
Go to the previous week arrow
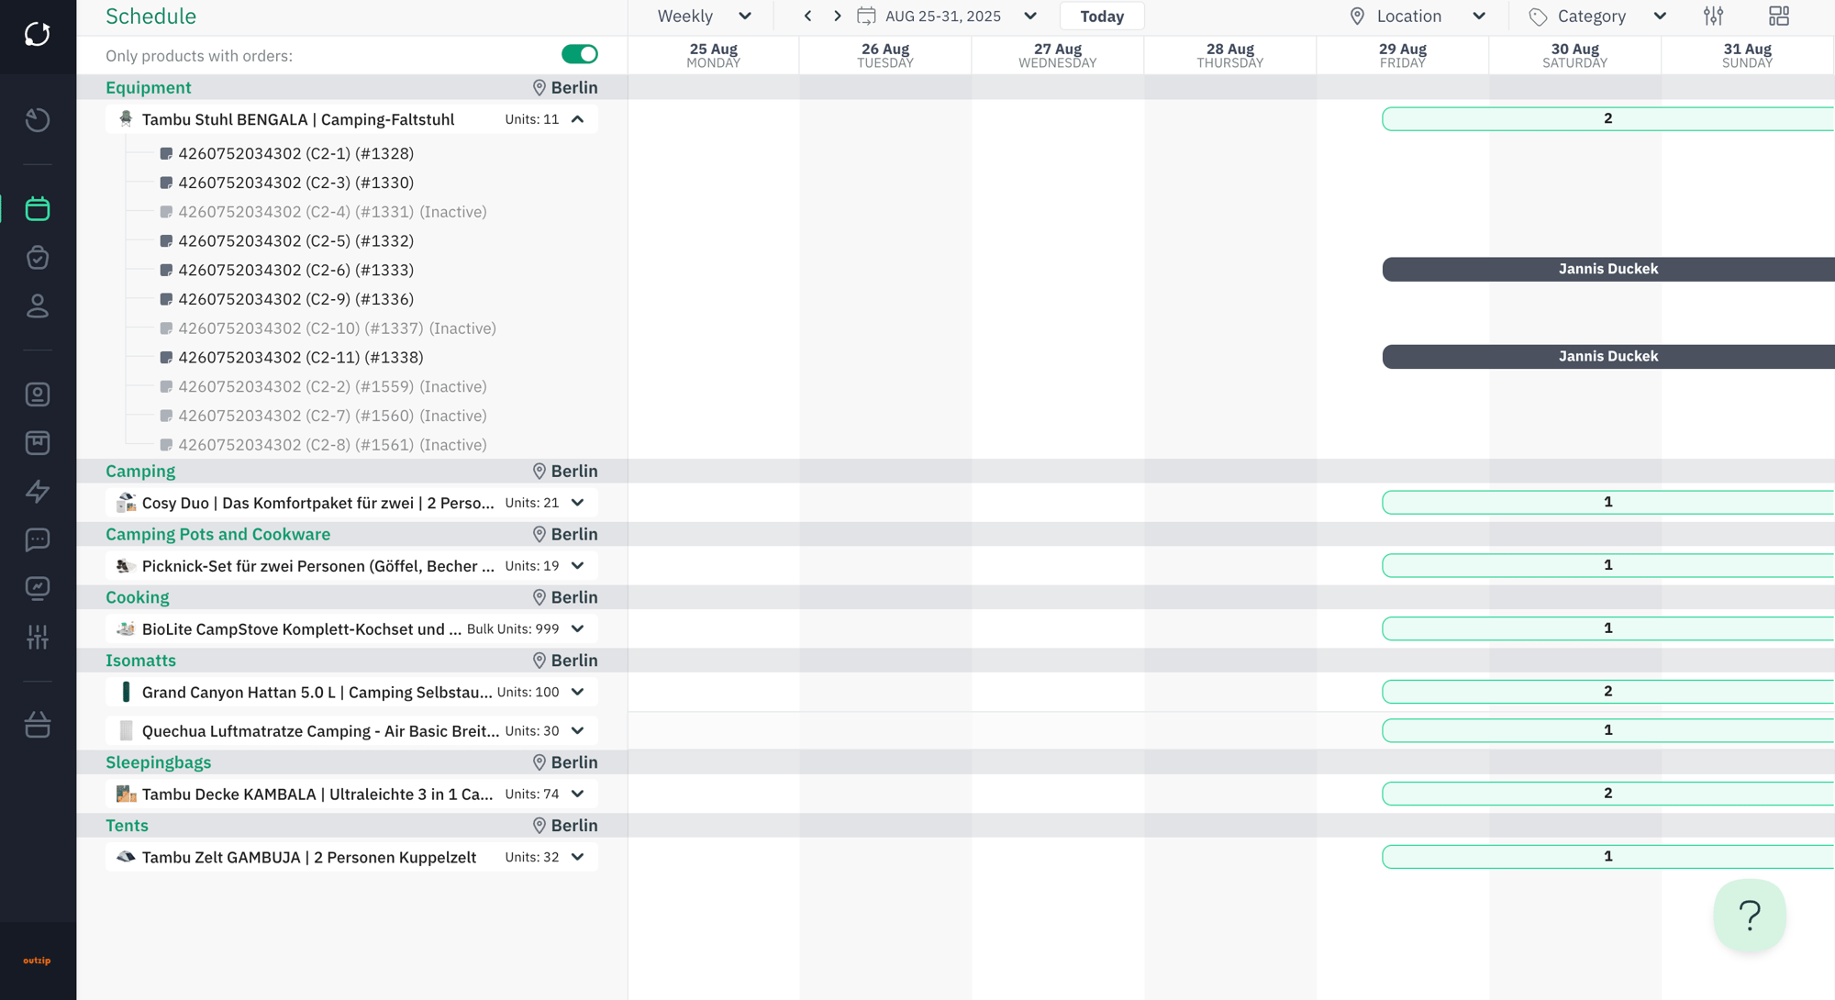[807, 16]
